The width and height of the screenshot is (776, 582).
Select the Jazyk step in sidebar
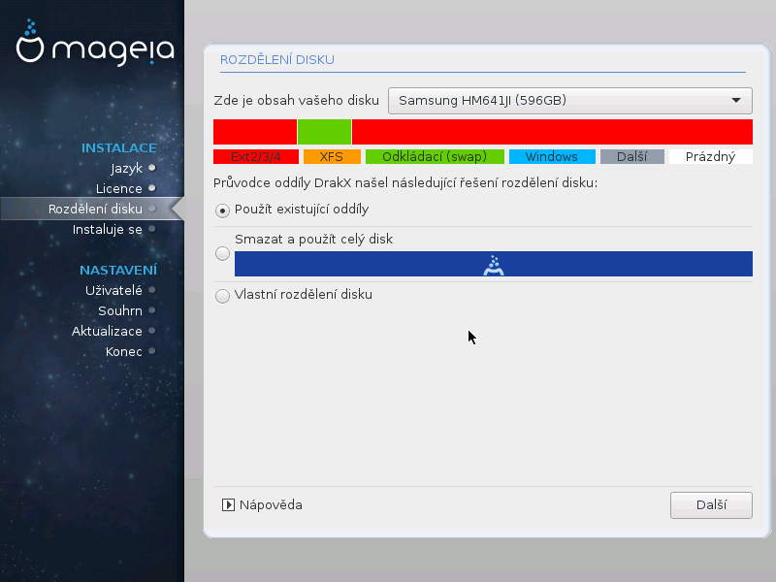click(x=127, y=168)
